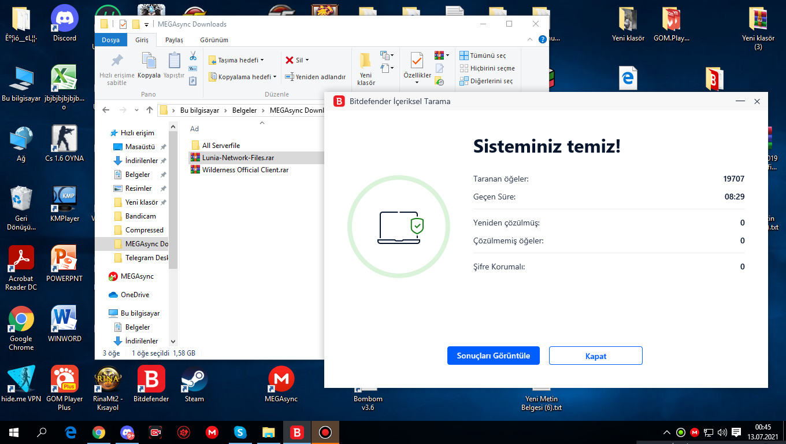The height and width of the screenshot is (444, 786).
Task: Open the Acrobat Reader DC desktop icon
Action: pyautogui.click(x=21, y=268)
